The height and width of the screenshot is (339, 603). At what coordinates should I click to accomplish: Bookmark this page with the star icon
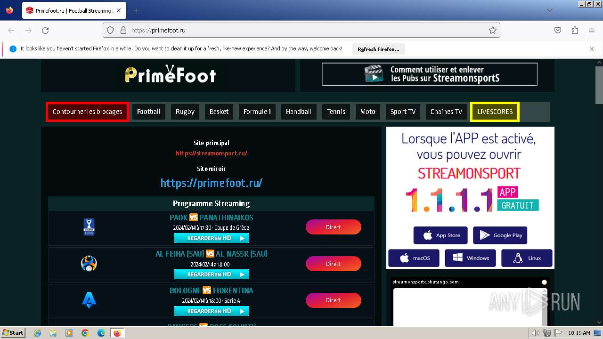[493, 30]
